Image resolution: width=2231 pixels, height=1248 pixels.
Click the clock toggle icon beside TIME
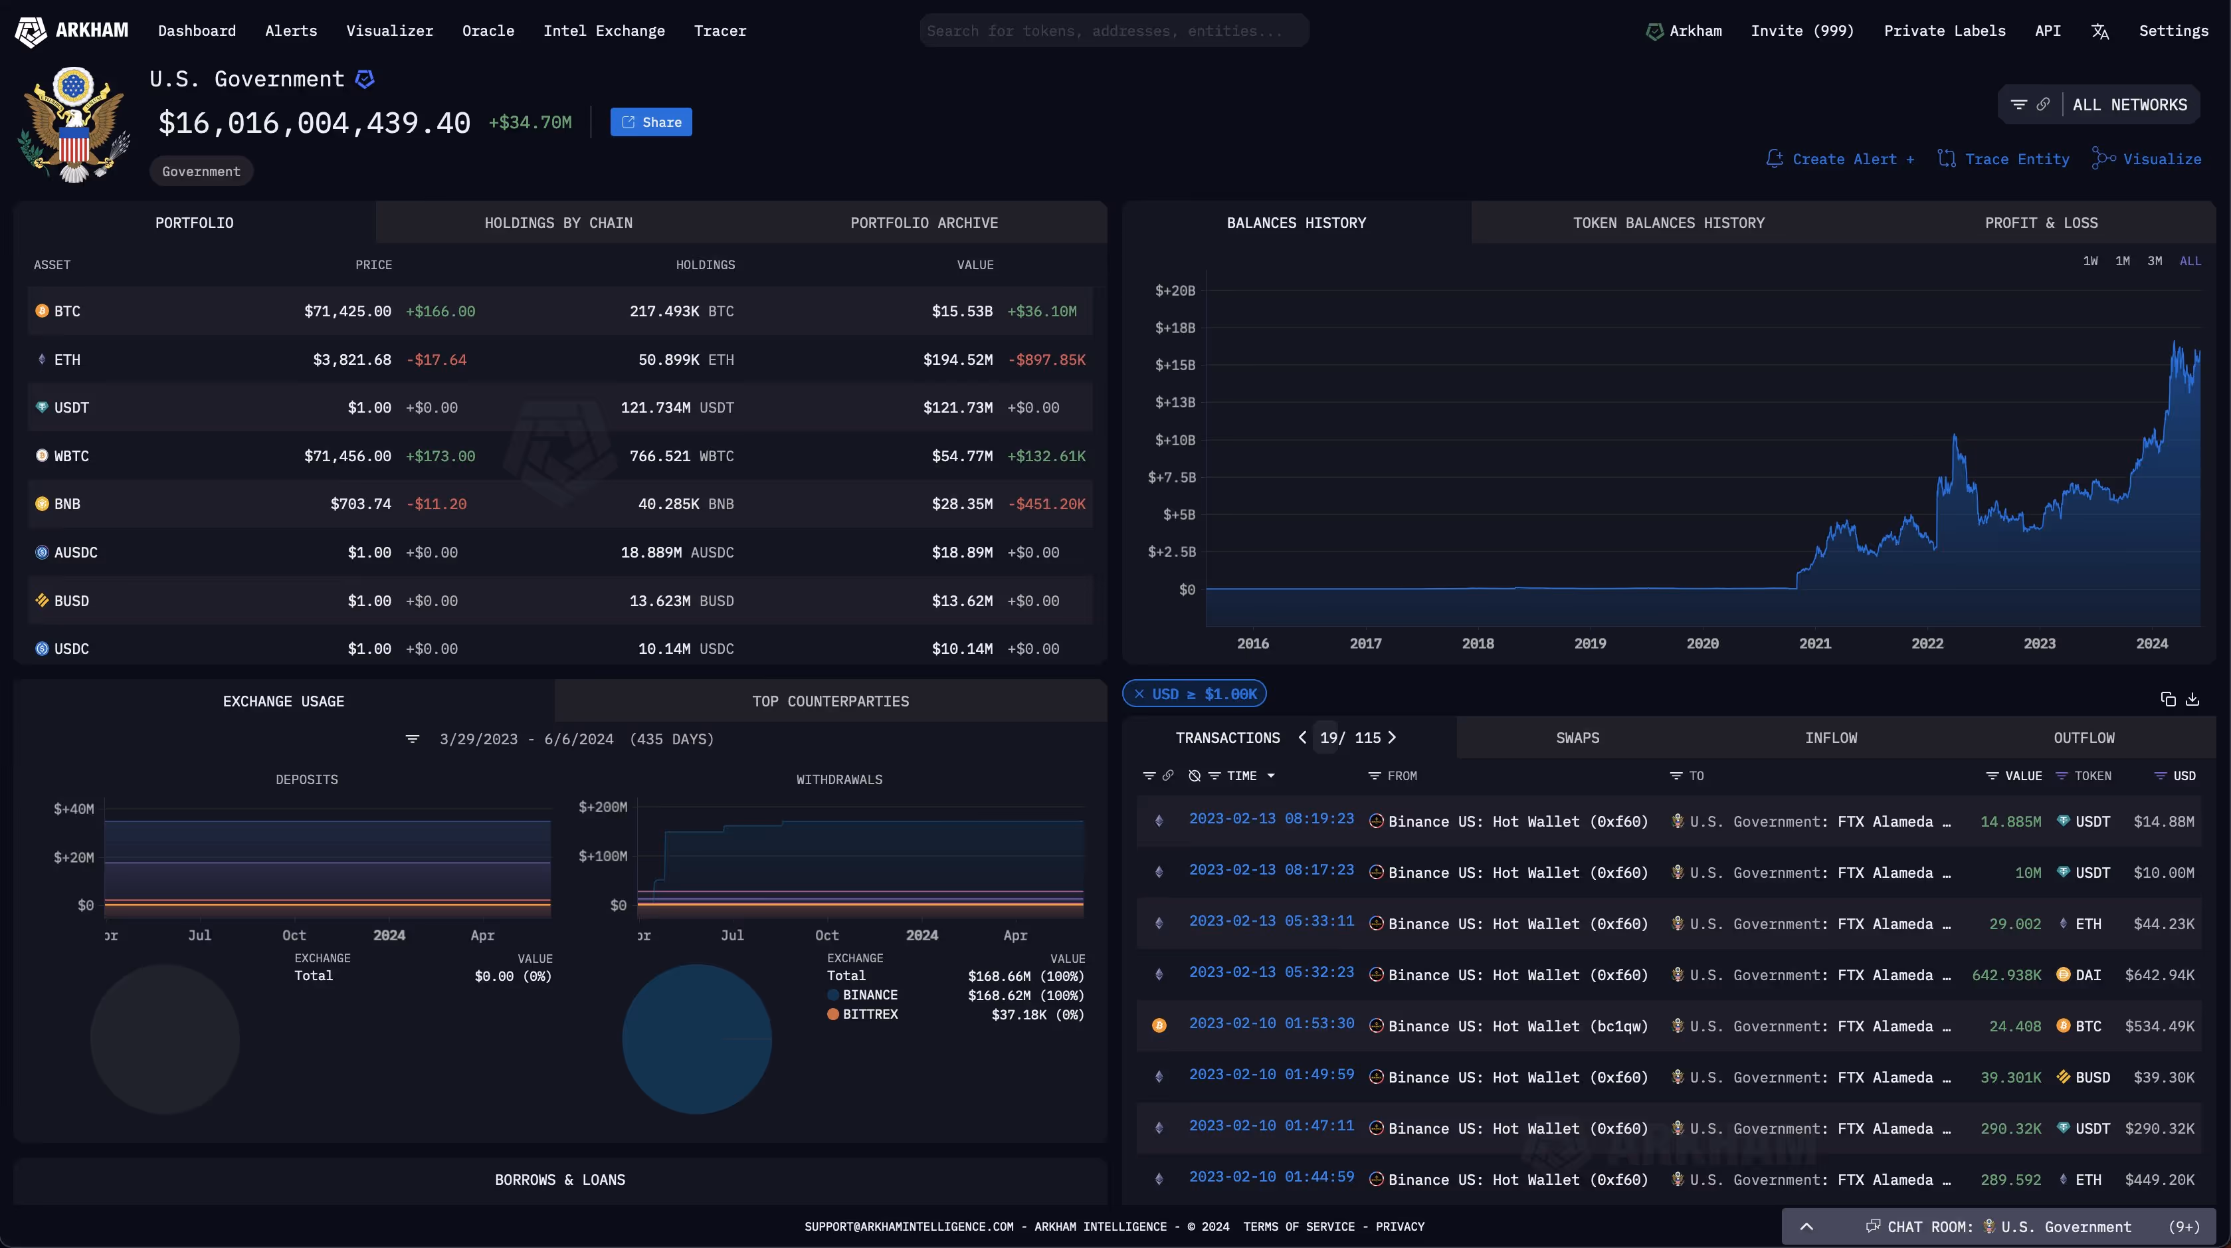(x=1195, y=776)
